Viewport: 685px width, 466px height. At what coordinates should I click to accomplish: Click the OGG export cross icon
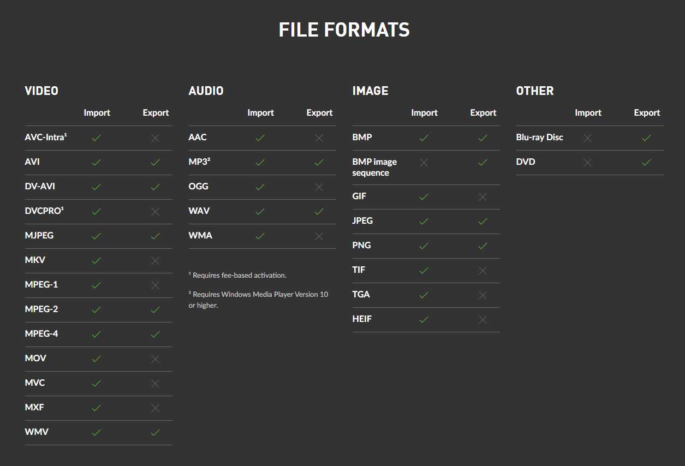coord(319,187)
